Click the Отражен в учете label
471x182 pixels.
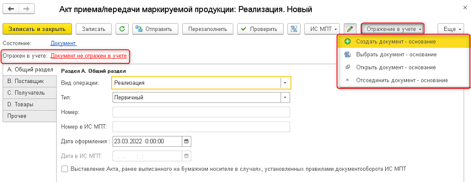25,56
